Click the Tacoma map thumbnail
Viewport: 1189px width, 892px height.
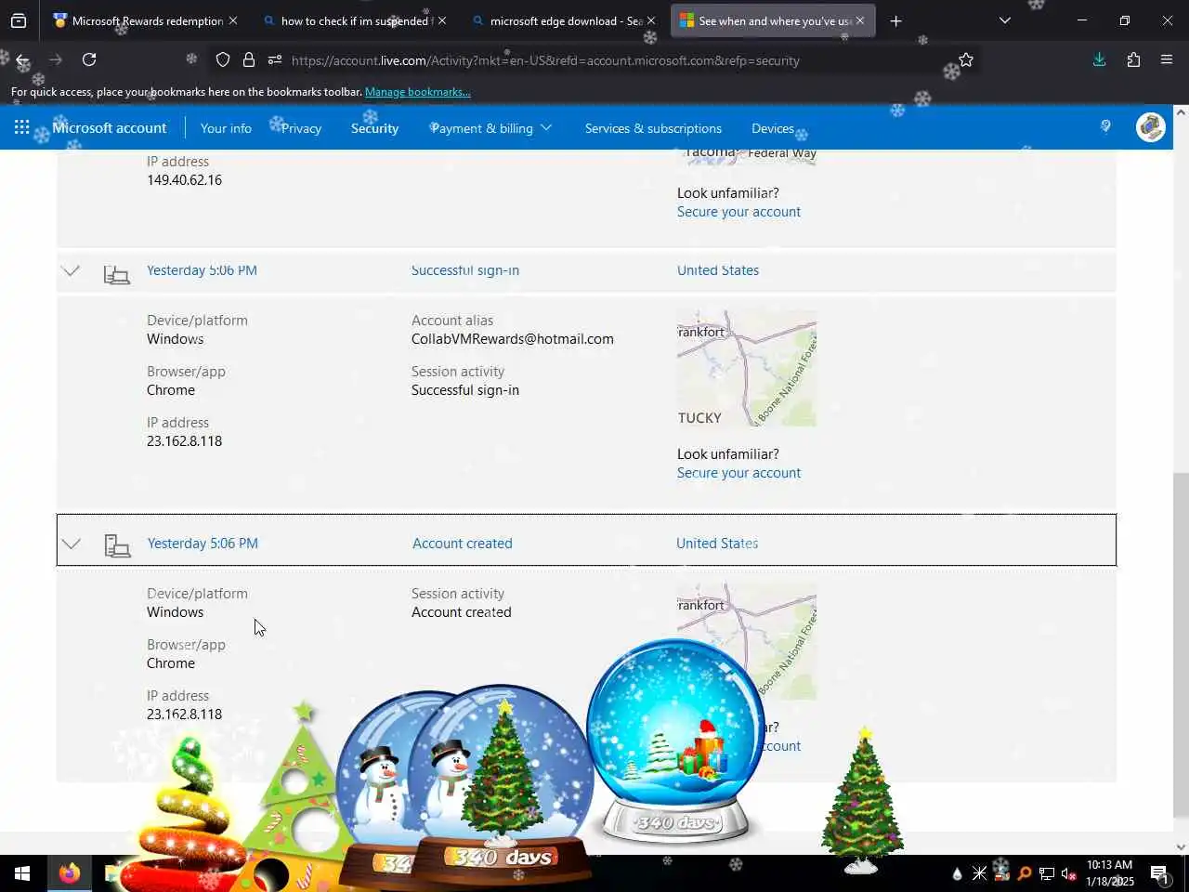[747, 158]
